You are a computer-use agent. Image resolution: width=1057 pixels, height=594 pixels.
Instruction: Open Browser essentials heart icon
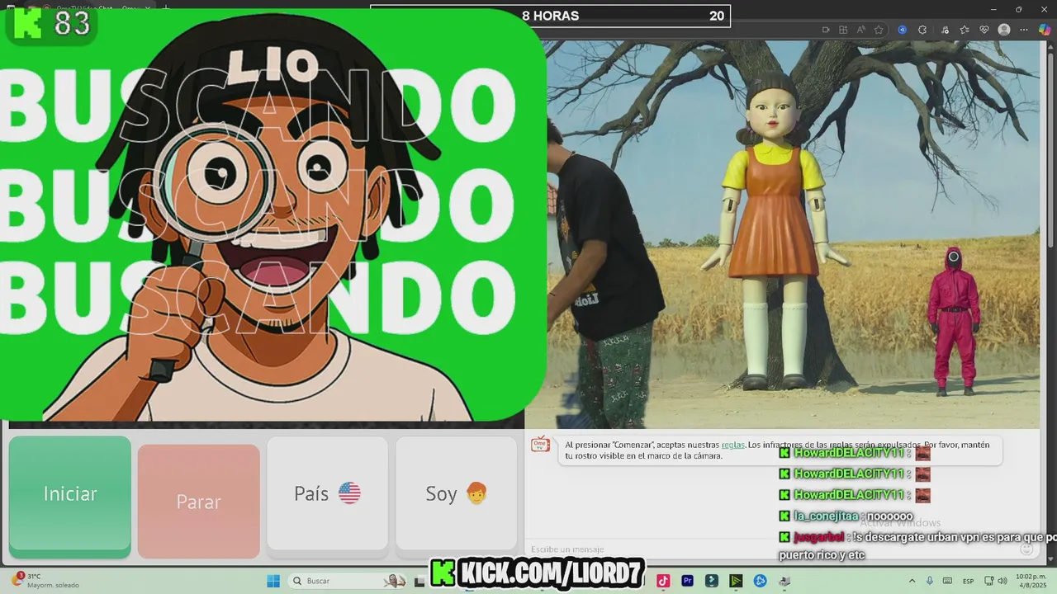click(x=984, y=30)
